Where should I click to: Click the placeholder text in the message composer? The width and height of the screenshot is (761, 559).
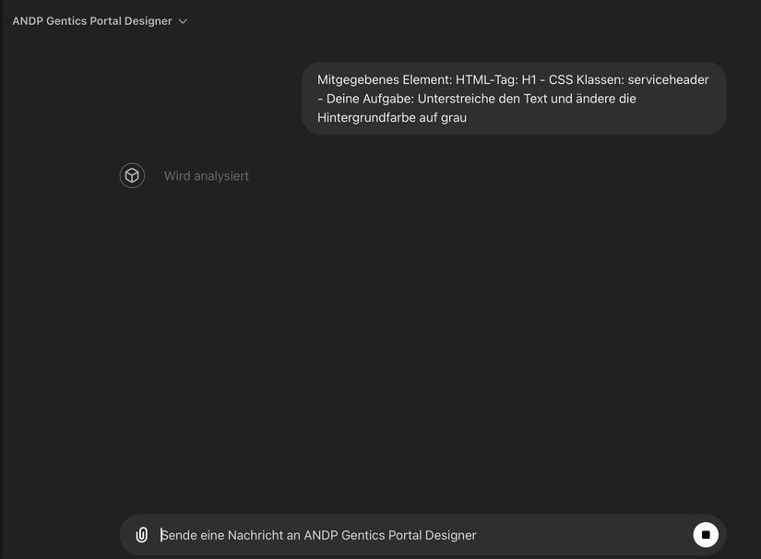(x=319, y=535)
